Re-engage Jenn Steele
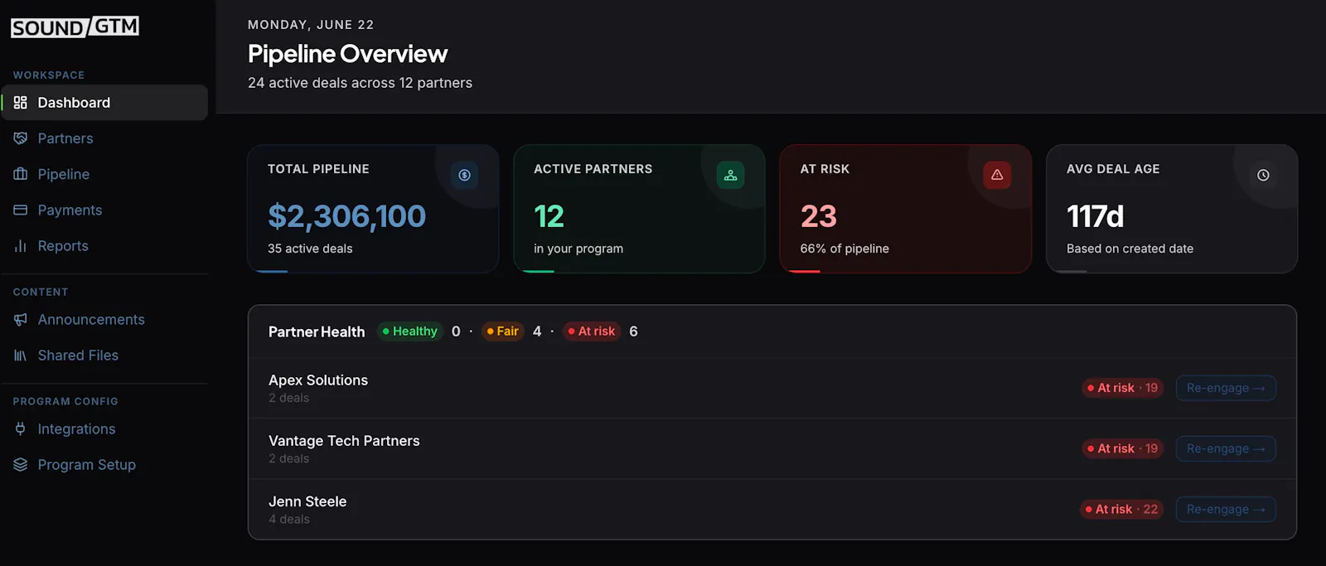Viewport: 1326px width, 566px height. coord(1226,509)
